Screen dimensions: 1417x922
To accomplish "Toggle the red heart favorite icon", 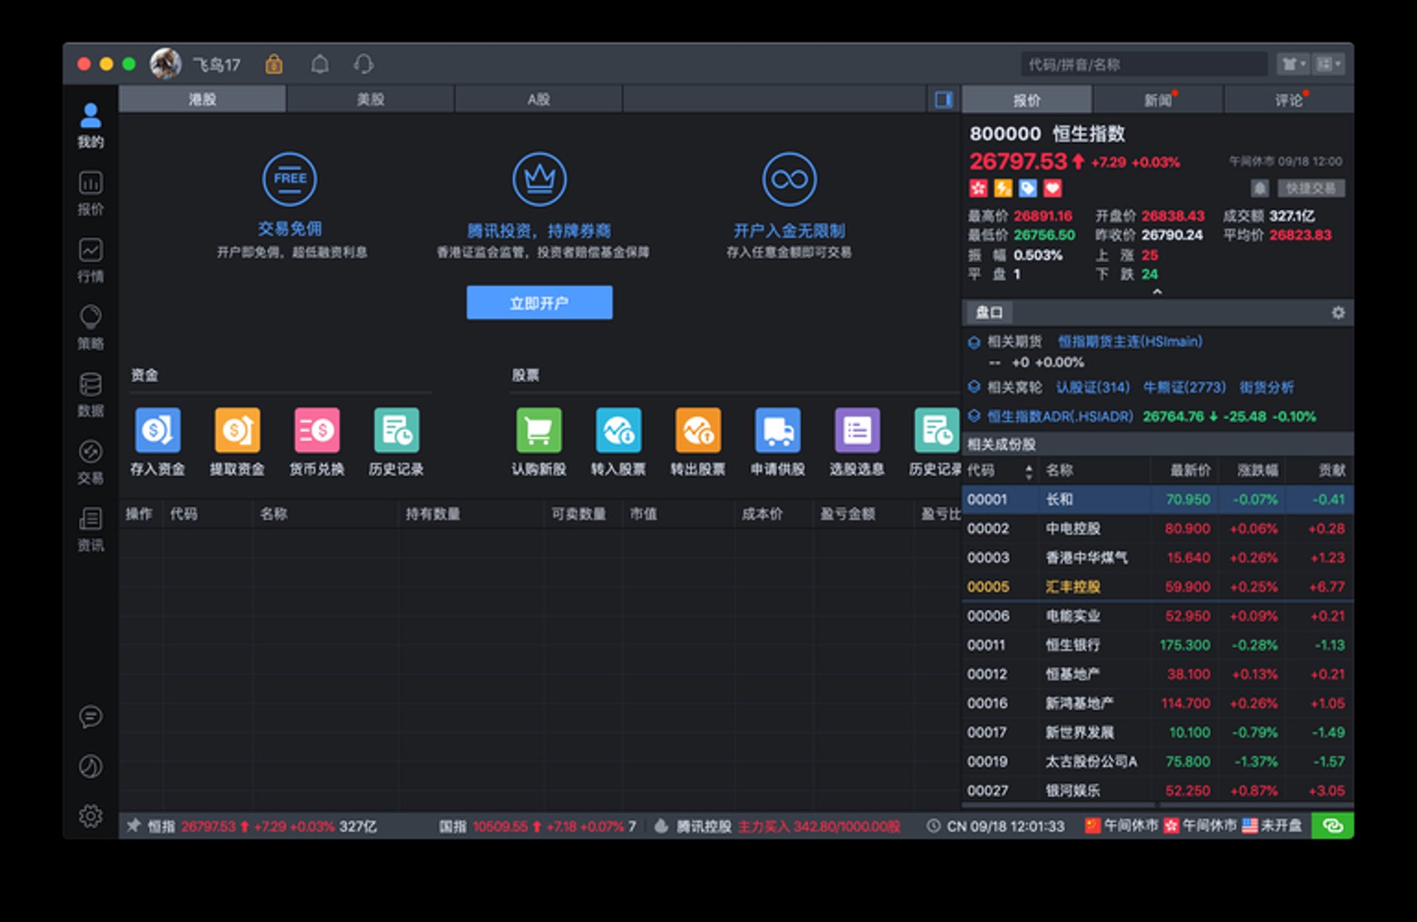I will tap(1053, 188).
